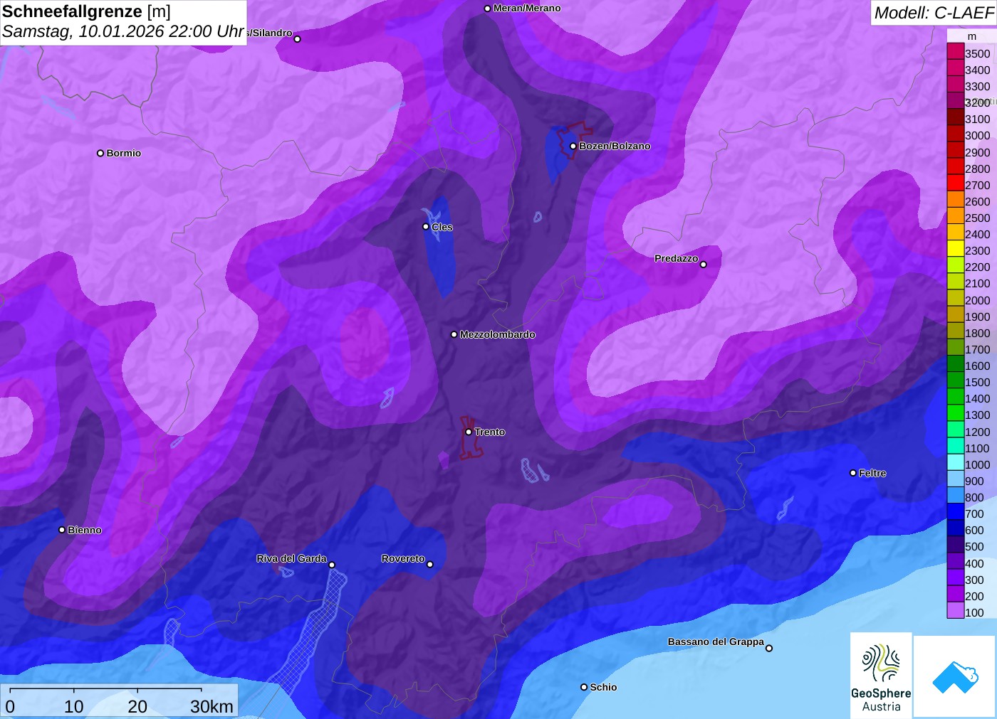Click the Trento city marker
The width and height of the screenshot is (997, 719).
pos(469,432)
